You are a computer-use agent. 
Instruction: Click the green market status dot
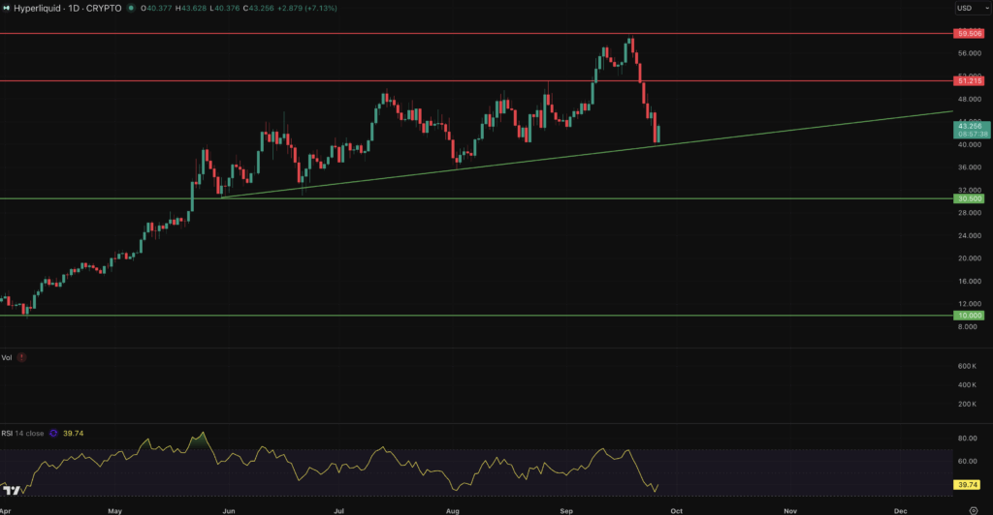[131, 8]
